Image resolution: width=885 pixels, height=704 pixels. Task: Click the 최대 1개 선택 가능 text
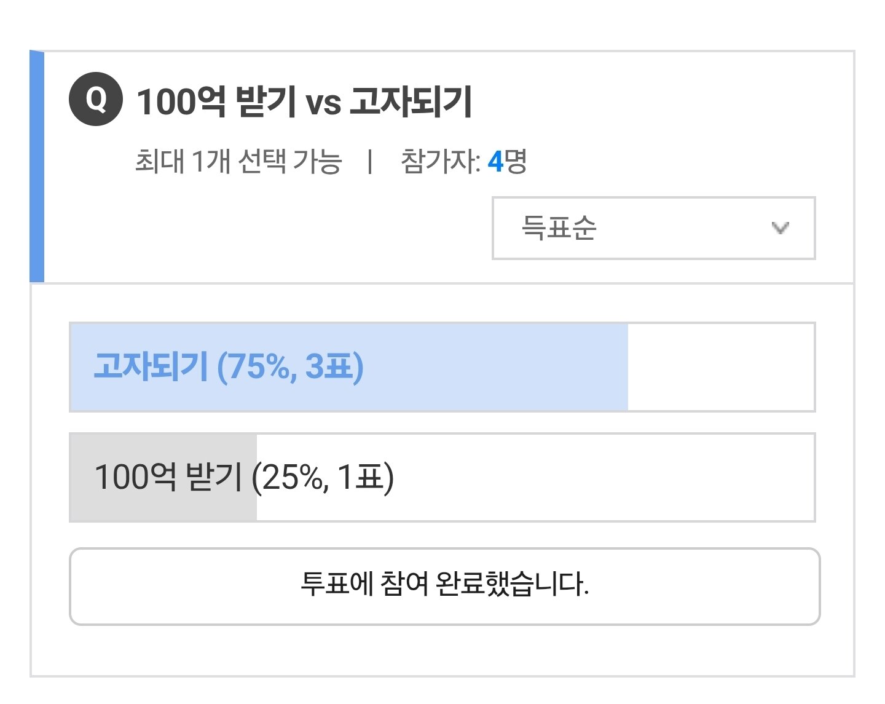click(238, 162)
